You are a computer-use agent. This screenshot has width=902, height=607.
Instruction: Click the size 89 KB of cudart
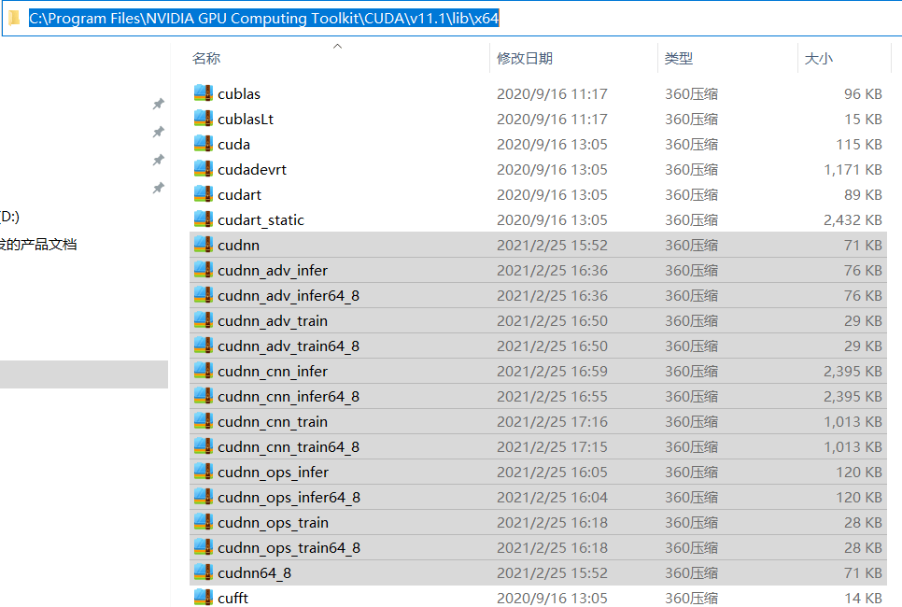pos(863,194)
